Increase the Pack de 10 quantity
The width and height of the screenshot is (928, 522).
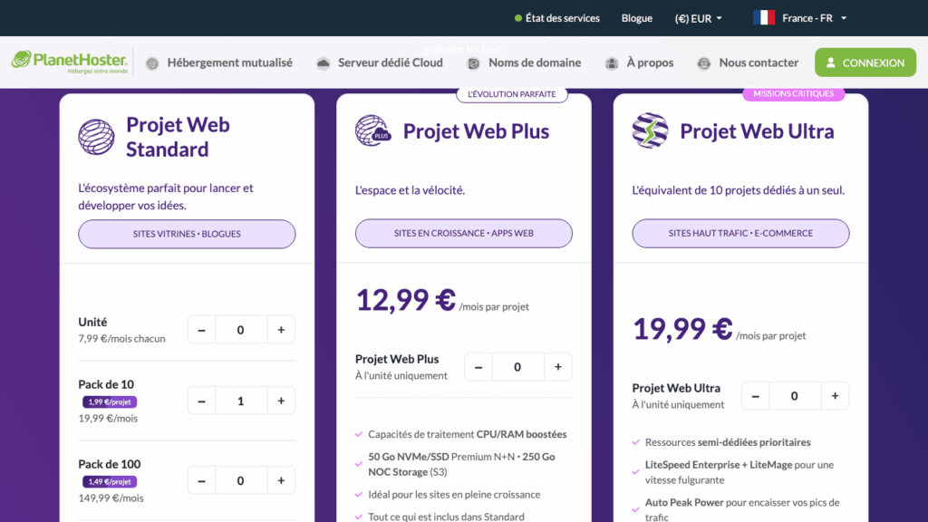[x=281, y=401]
